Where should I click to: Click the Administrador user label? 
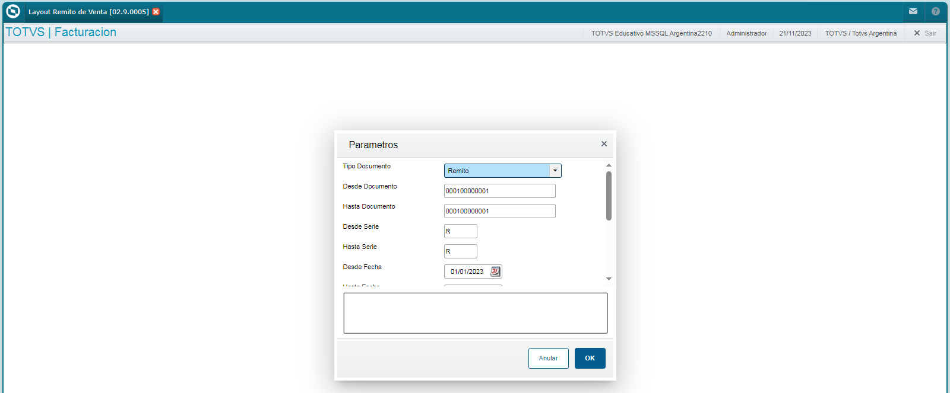pos(746,33)
